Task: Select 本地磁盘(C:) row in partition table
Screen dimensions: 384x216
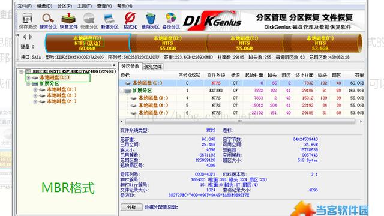Action: pos(242,83)
